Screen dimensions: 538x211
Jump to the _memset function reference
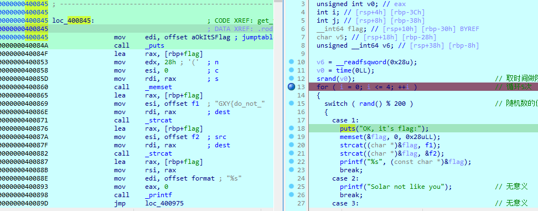158,87
